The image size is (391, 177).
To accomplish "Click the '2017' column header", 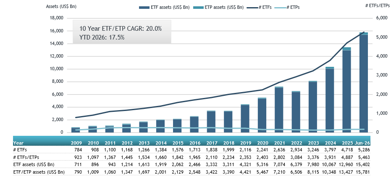I will (x=212, y=143).
